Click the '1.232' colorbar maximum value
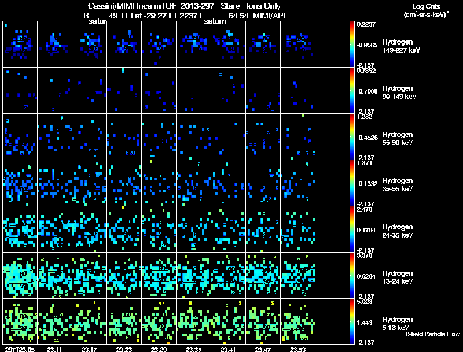Image resolution: width=463 pixels, height=352 pixels. (365, 117)
